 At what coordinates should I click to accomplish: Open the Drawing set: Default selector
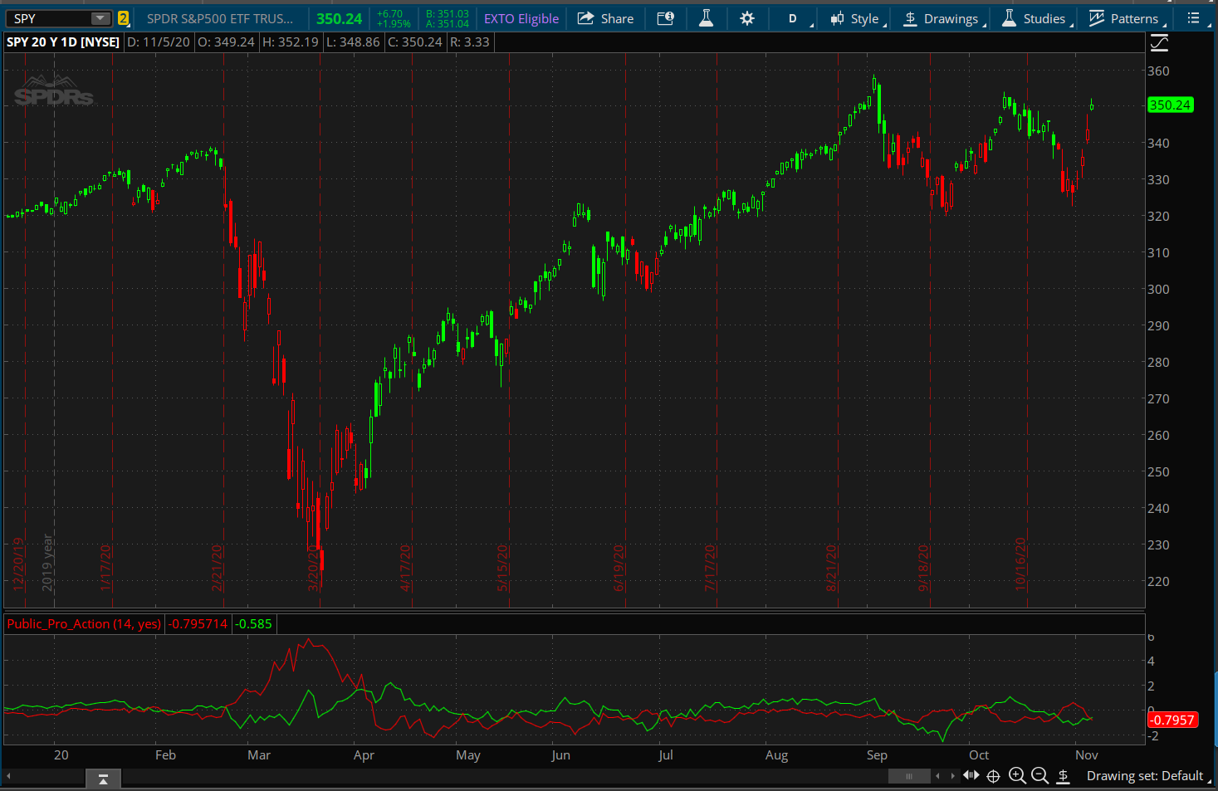click(1148, 776)
